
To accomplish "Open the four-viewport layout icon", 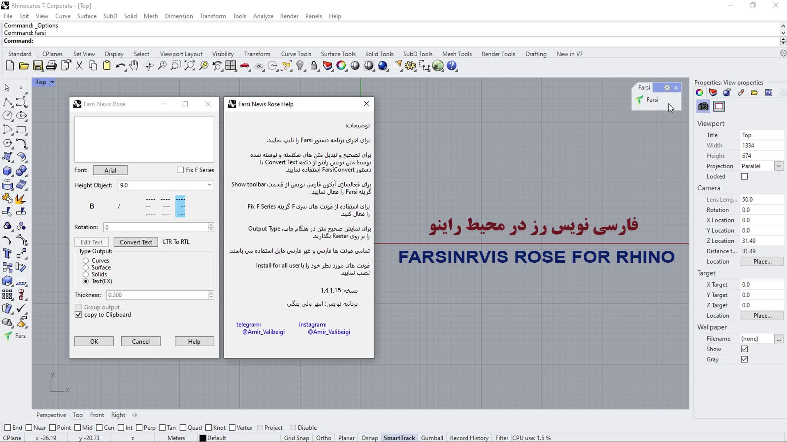I will (231, 66).
